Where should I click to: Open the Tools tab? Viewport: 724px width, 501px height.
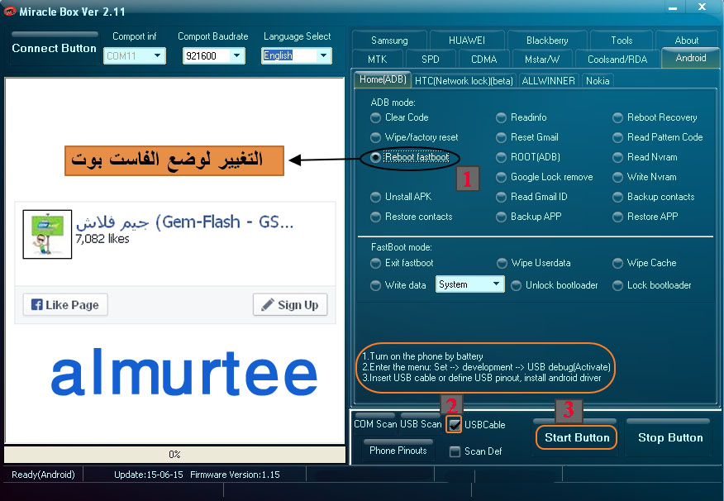(622, 41)
